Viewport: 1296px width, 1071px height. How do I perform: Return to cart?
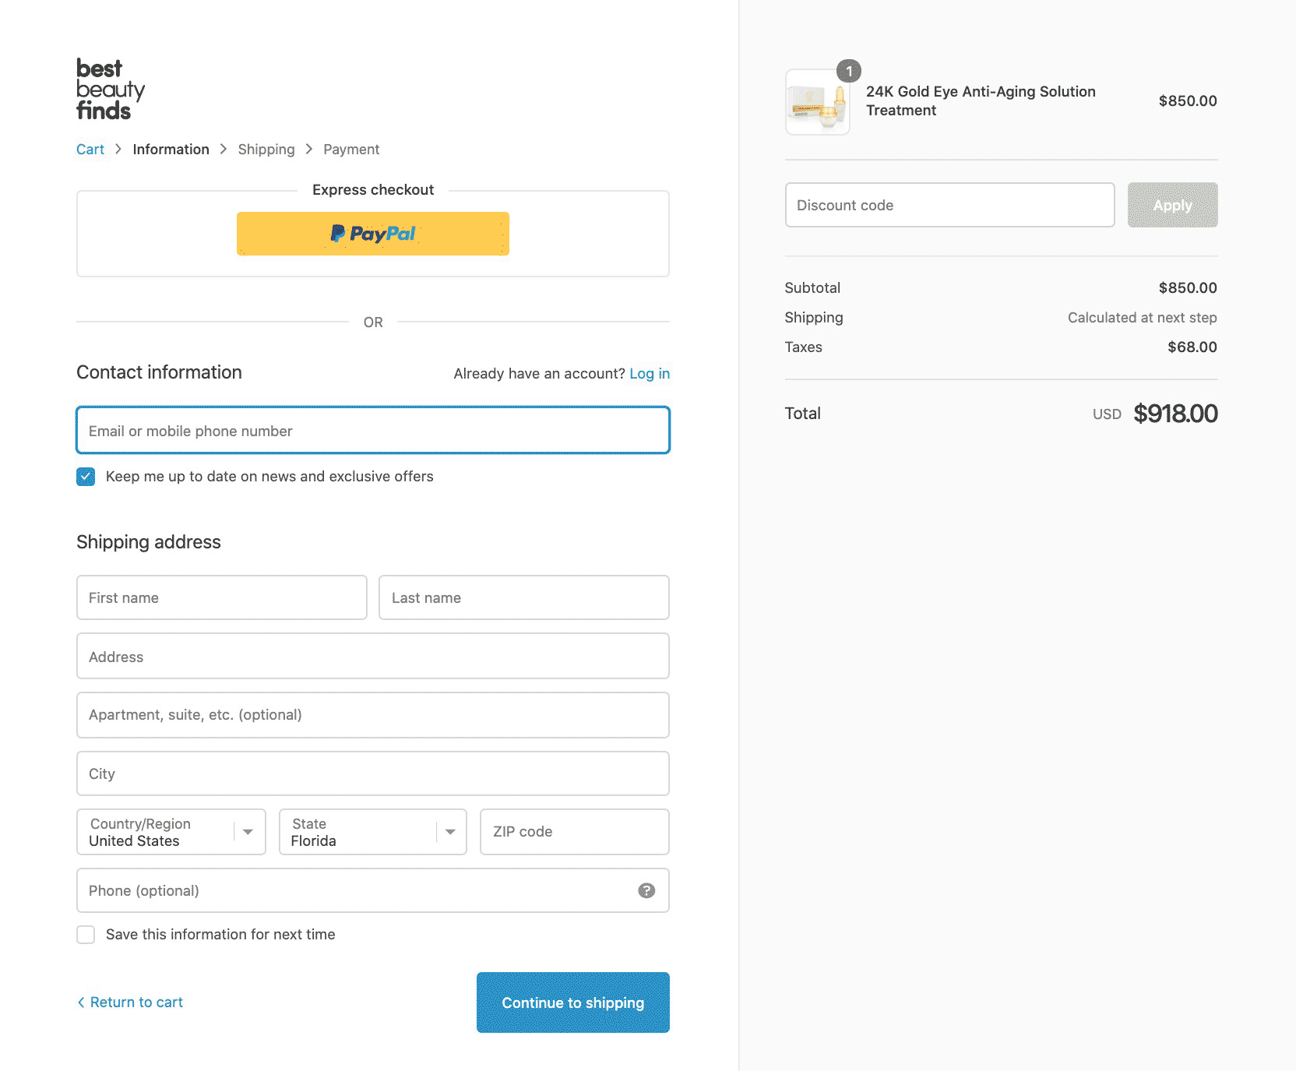tap(136, 1002)
